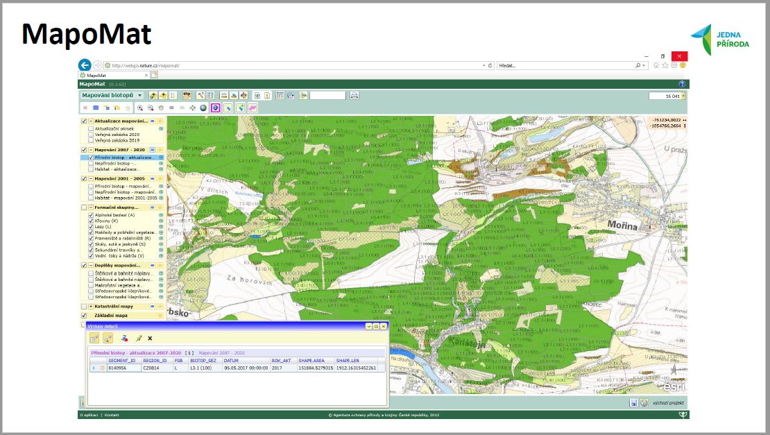770x435 pixels.
Task: Collapse the Aktualizace mapování layer group
Action: pyautogui.click(x=91, y=121)
